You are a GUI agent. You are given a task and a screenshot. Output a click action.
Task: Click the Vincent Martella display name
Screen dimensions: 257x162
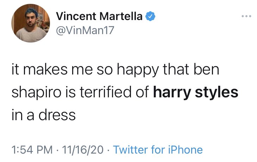click(x=100, y=16)
